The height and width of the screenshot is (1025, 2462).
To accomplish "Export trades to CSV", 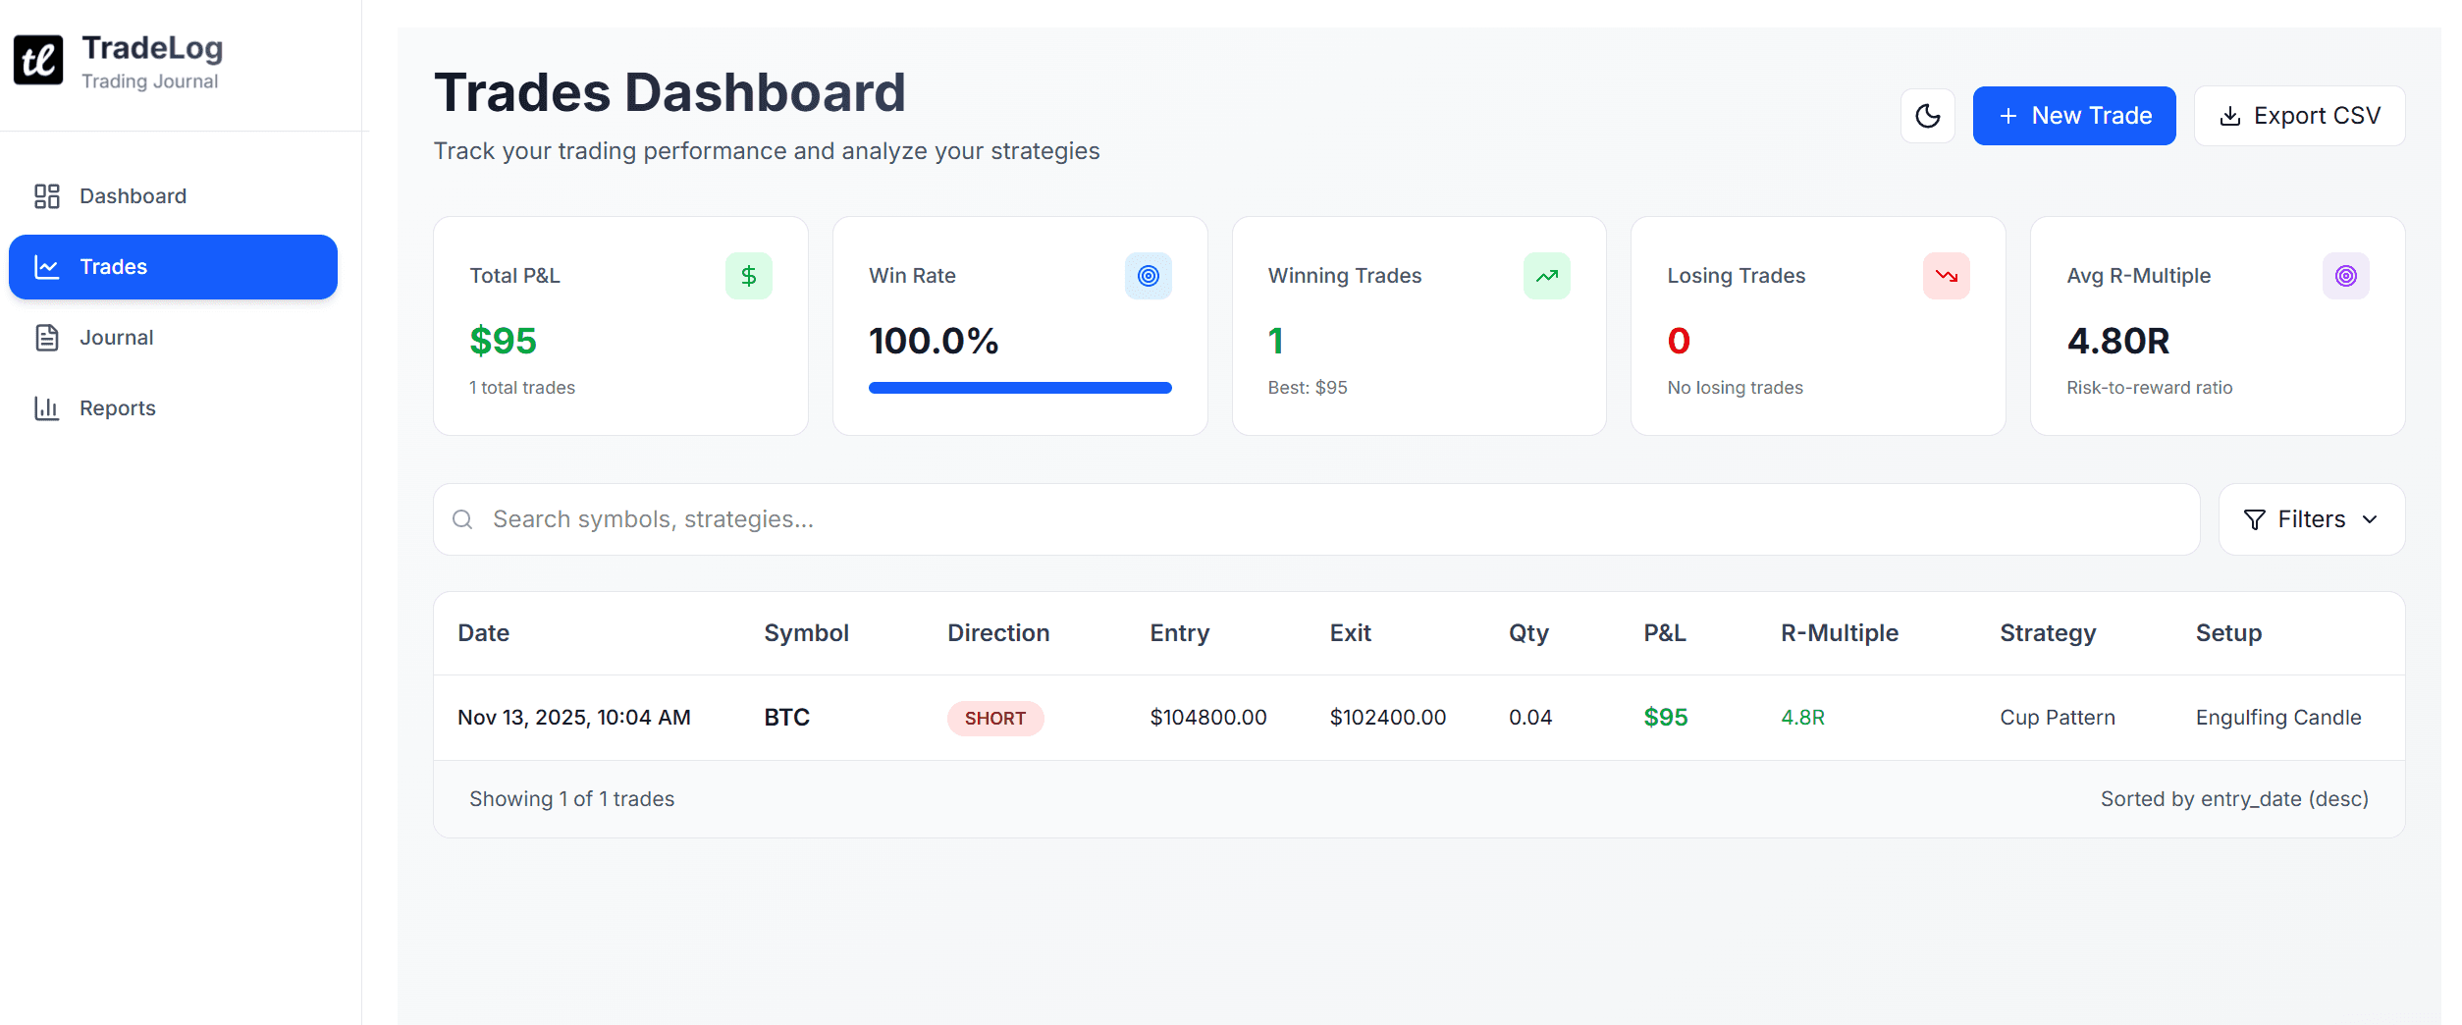I will 2299,115.
